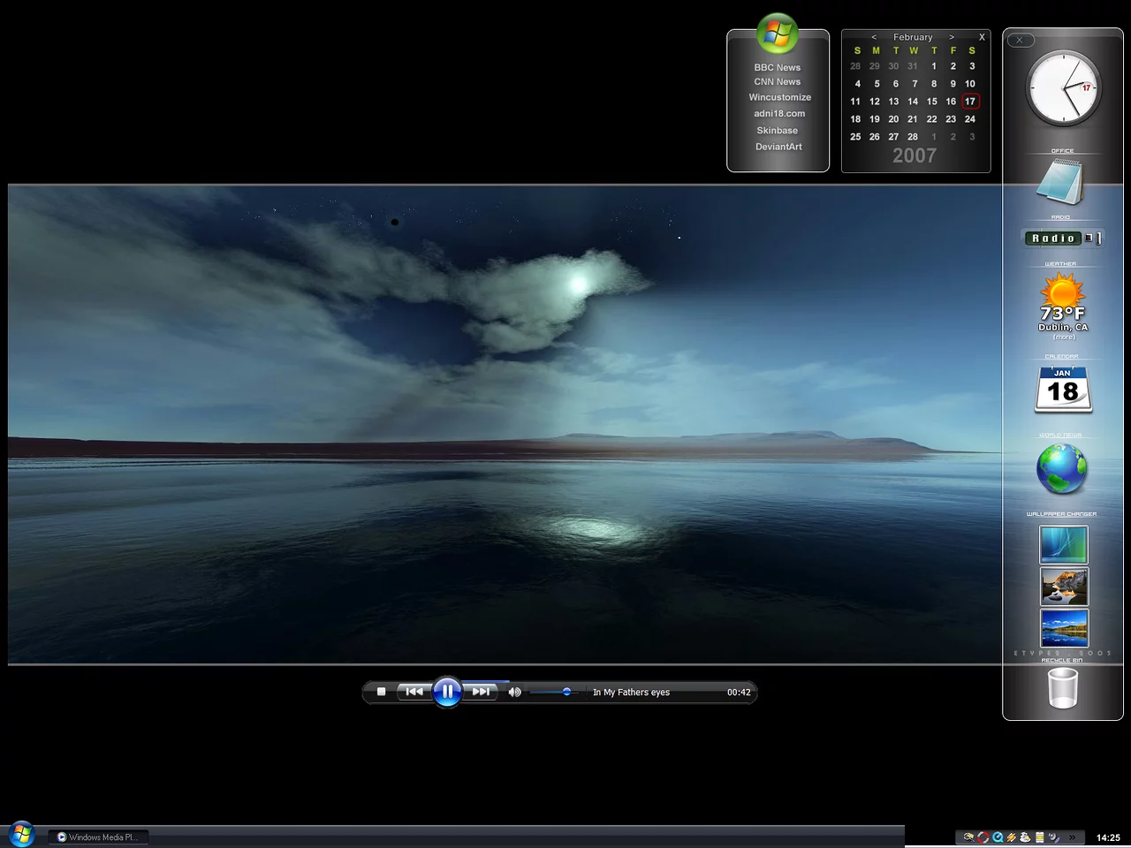Select the Vista aurora wallpaper thumbnail
This screenshot has height=848, width=1131.
click(1063, 545)
